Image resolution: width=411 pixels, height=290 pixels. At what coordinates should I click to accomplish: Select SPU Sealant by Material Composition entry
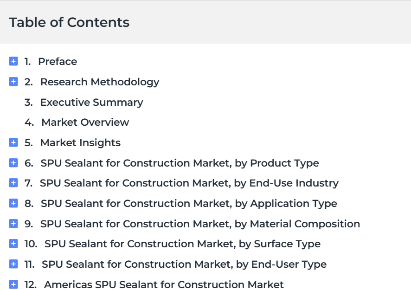coord(200,224)
